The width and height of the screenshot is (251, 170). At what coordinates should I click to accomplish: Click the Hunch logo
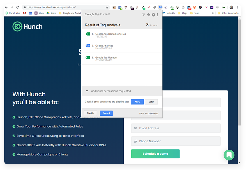point(27,27)
